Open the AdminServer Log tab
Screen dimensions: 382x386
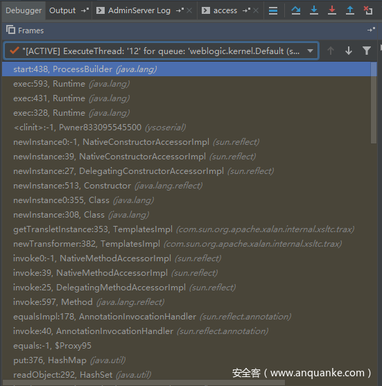click(139, 10)
